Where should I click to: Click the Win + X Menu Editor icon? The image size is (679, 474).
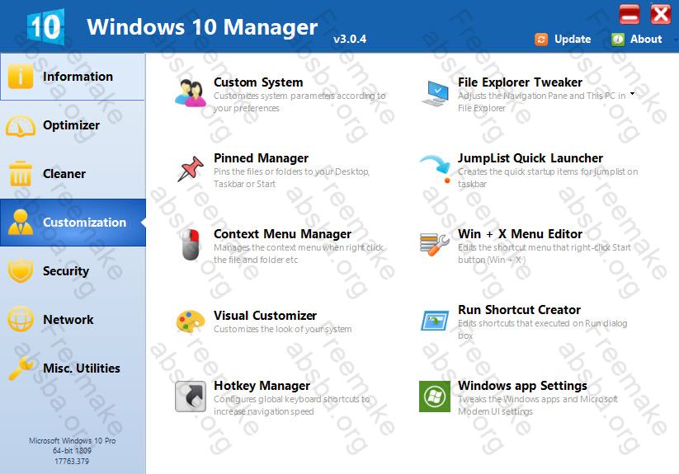434,245
